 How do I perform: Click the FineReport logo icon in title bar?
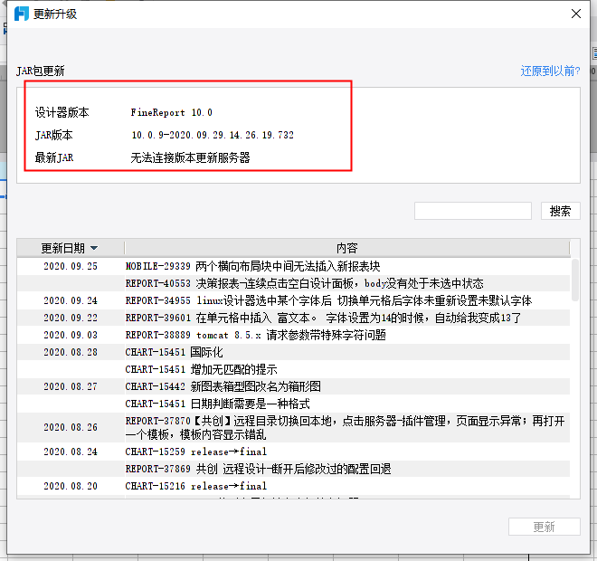point(22,14)
